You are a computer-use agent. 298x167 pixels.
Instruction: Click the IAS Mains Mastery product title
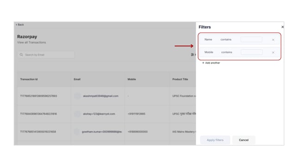[184, 131]
